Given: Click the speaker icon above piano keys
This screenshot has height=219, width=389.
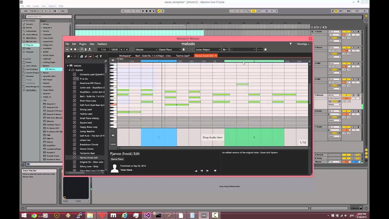Looking at the screenshot, I should [x=113, y=60].
